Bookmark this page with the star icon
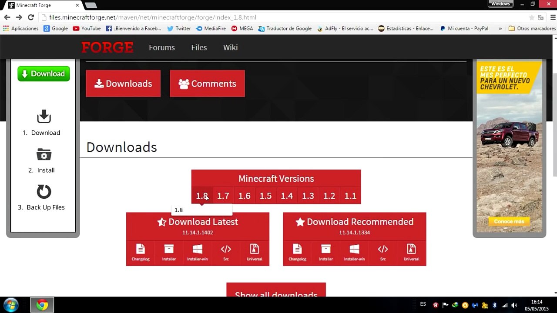 click(x=532, y=17)
